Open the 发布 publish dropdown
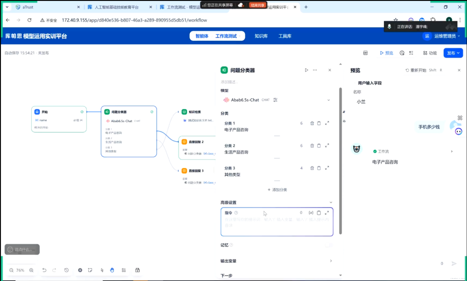This screenshot has height=281, width=467. [x=453, y=53]
